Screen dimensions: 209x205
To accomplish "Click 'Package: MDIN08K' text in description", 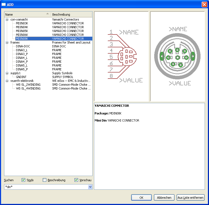I will coord(108,113).
